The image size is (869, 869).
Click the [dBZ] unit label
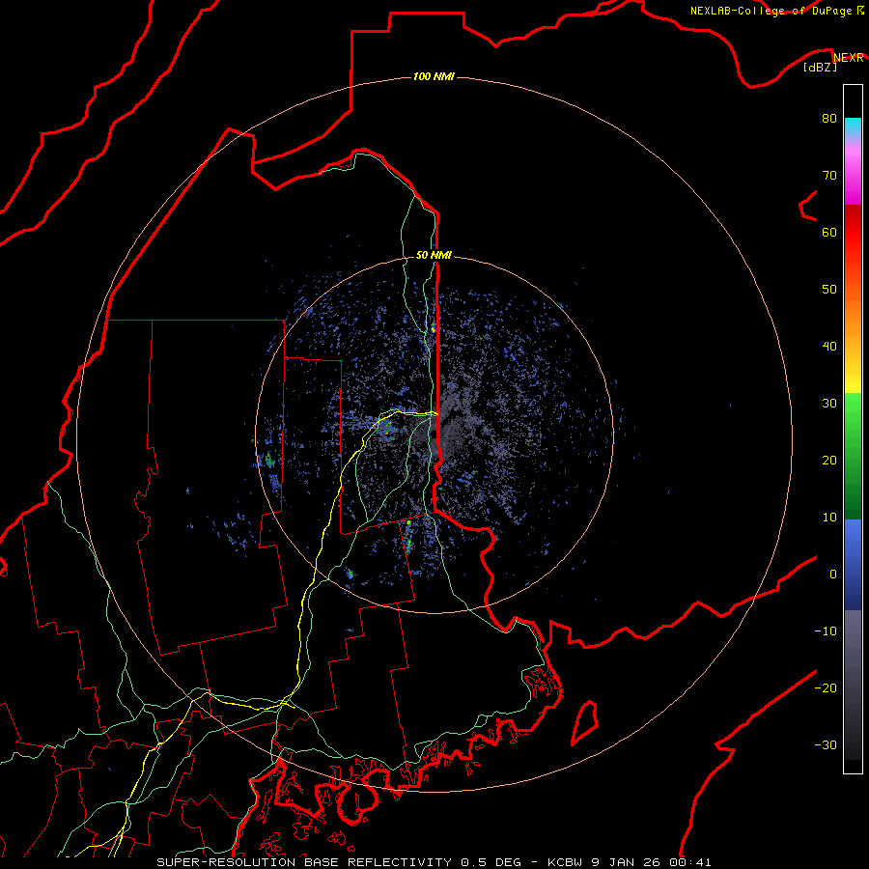[x=820, y=67]
